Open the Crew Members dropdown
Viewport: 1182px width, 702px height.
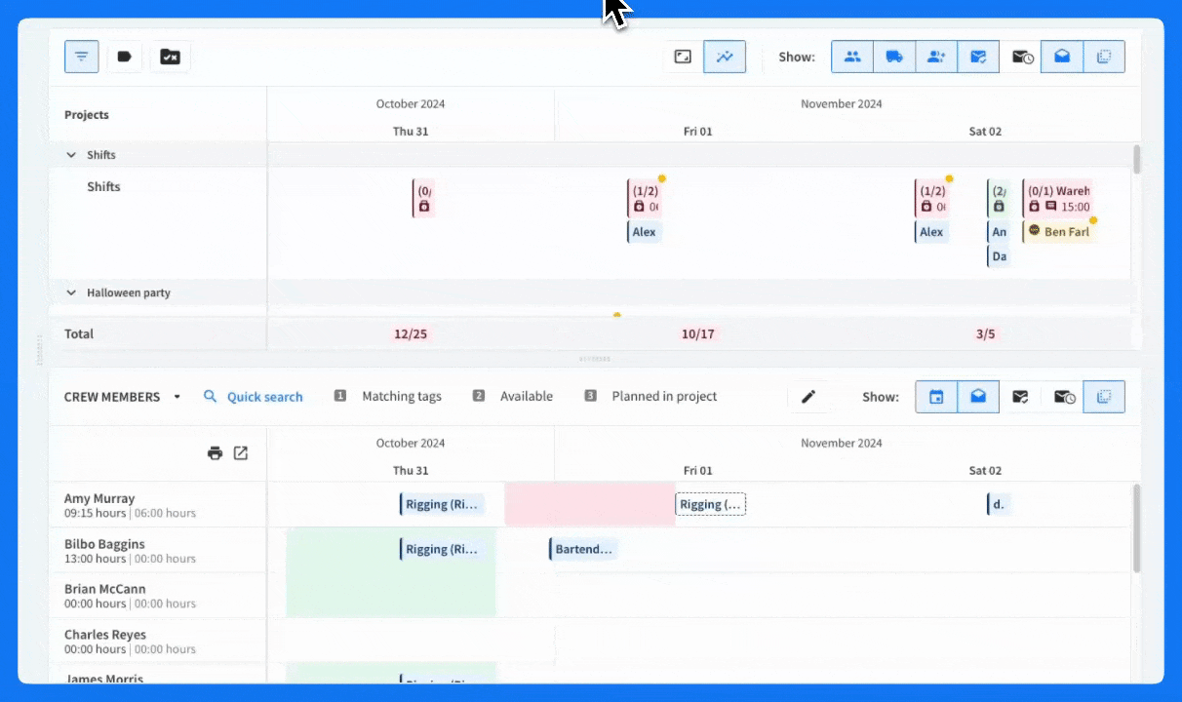pos(124,397)
